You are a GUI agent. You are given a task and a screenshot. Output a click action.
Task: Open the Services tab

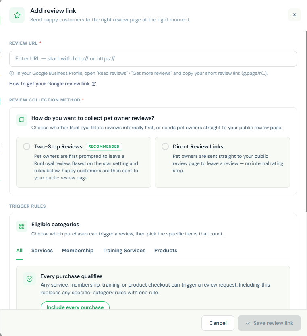tap(42, 251)
